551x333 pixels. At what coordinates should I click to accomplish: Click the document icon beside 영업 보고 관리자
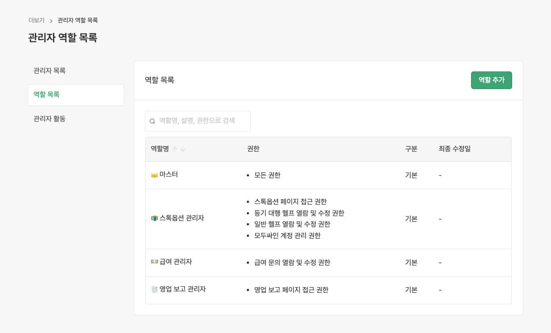(154, 289)
